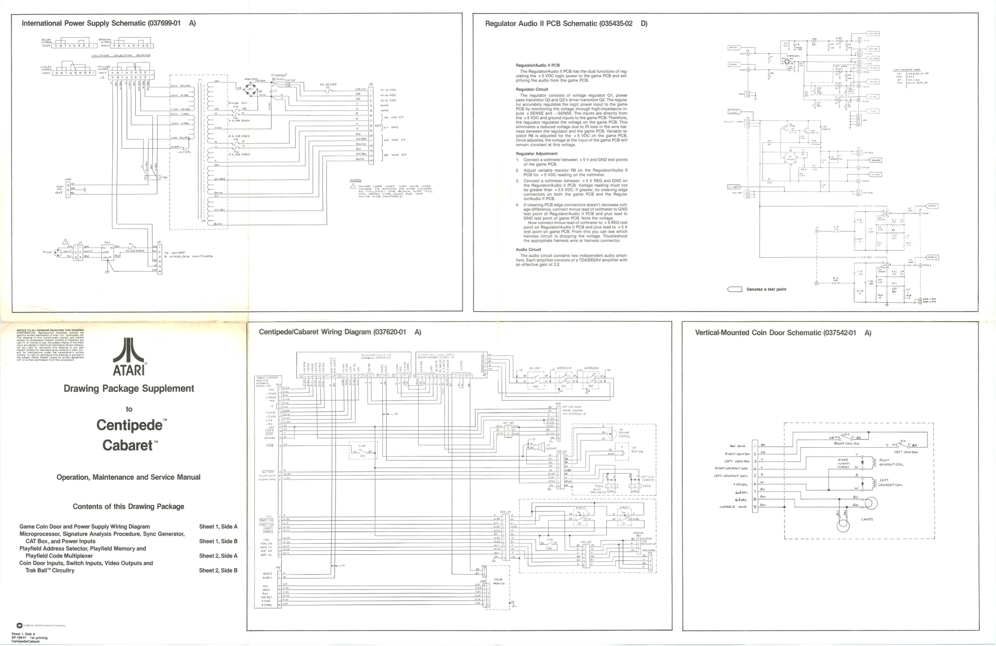Screen dimensions: 996x646
Task: Click the 'CHASSIS GND' pin label
Action: pyautogui.click(x=733, y=507)
